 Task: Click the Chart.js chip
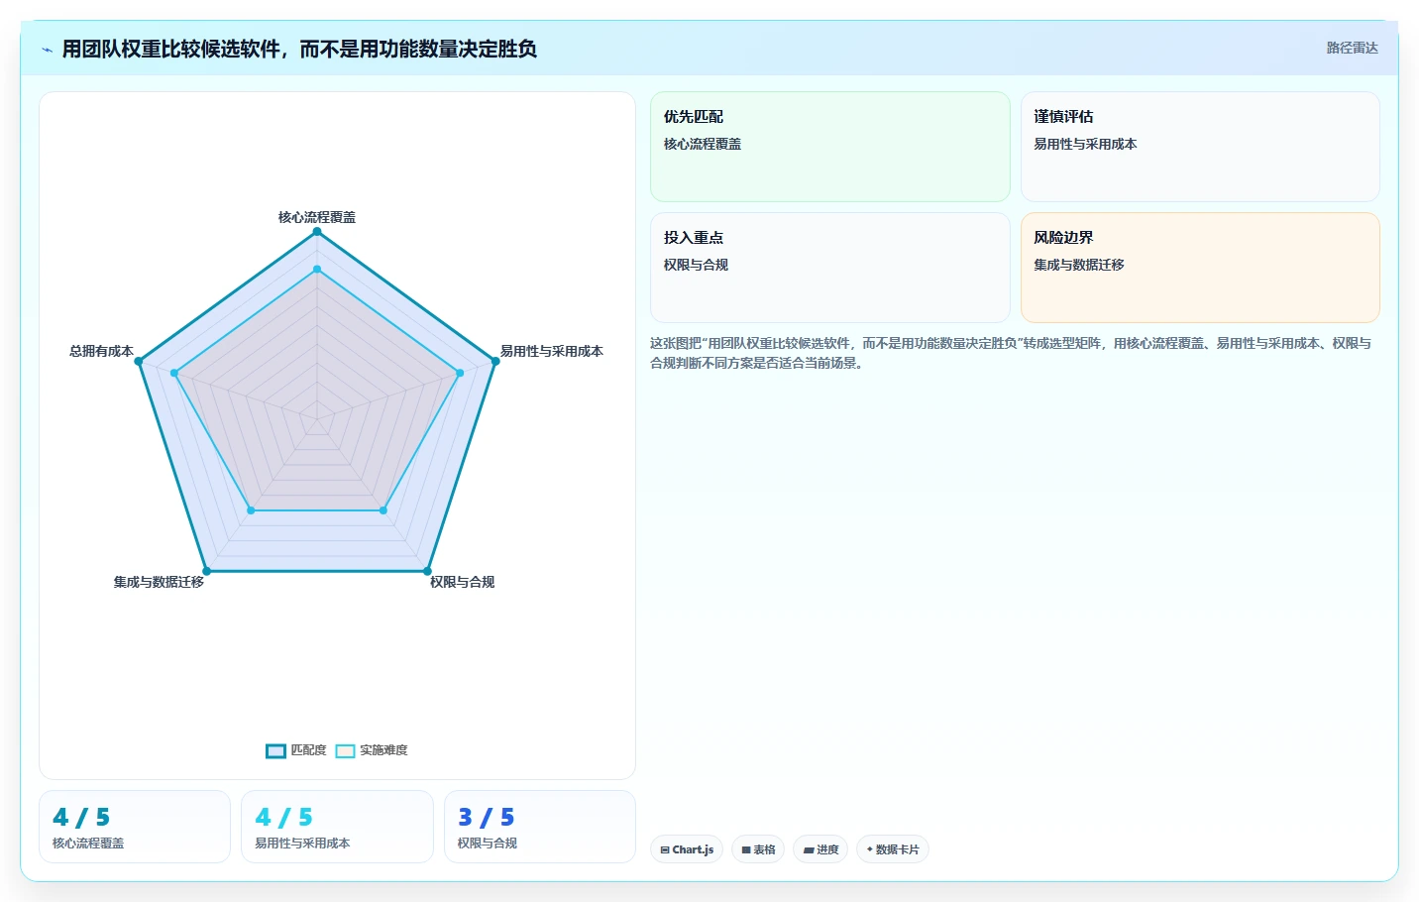click(687, 849)
